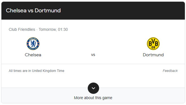Click the blue lion inside Chelsea's badge
Screen dimensions: 186x105
tap(33, 44)
